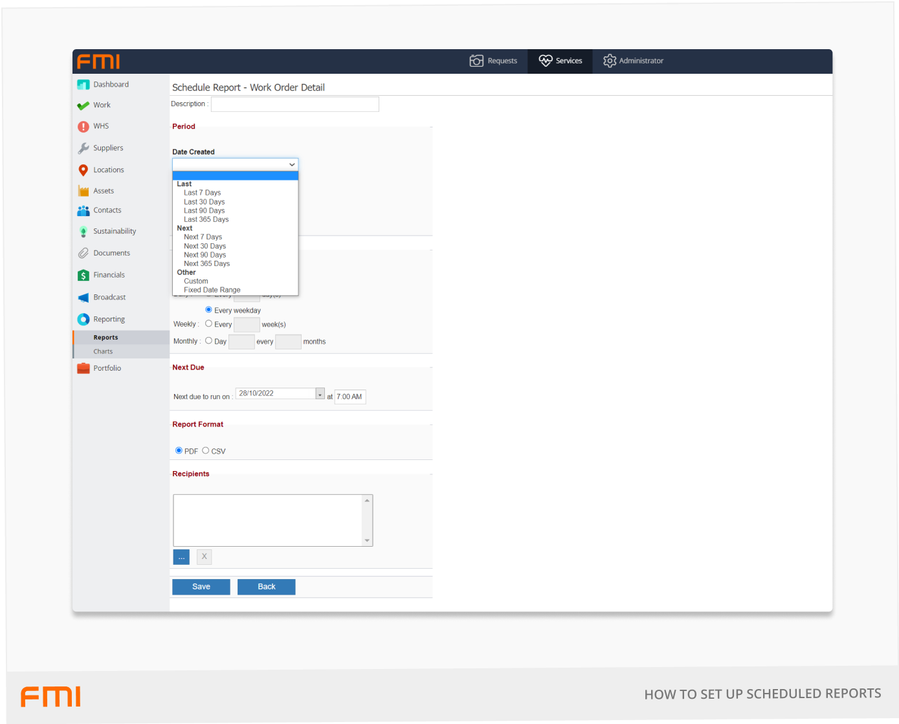
Task: Pick the Fixed Date Range option
Action: tap(212, 290)
